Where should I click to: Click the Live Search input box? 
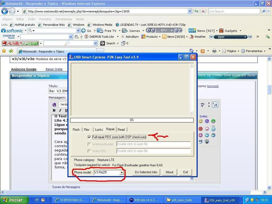click(x=234, y=11)
